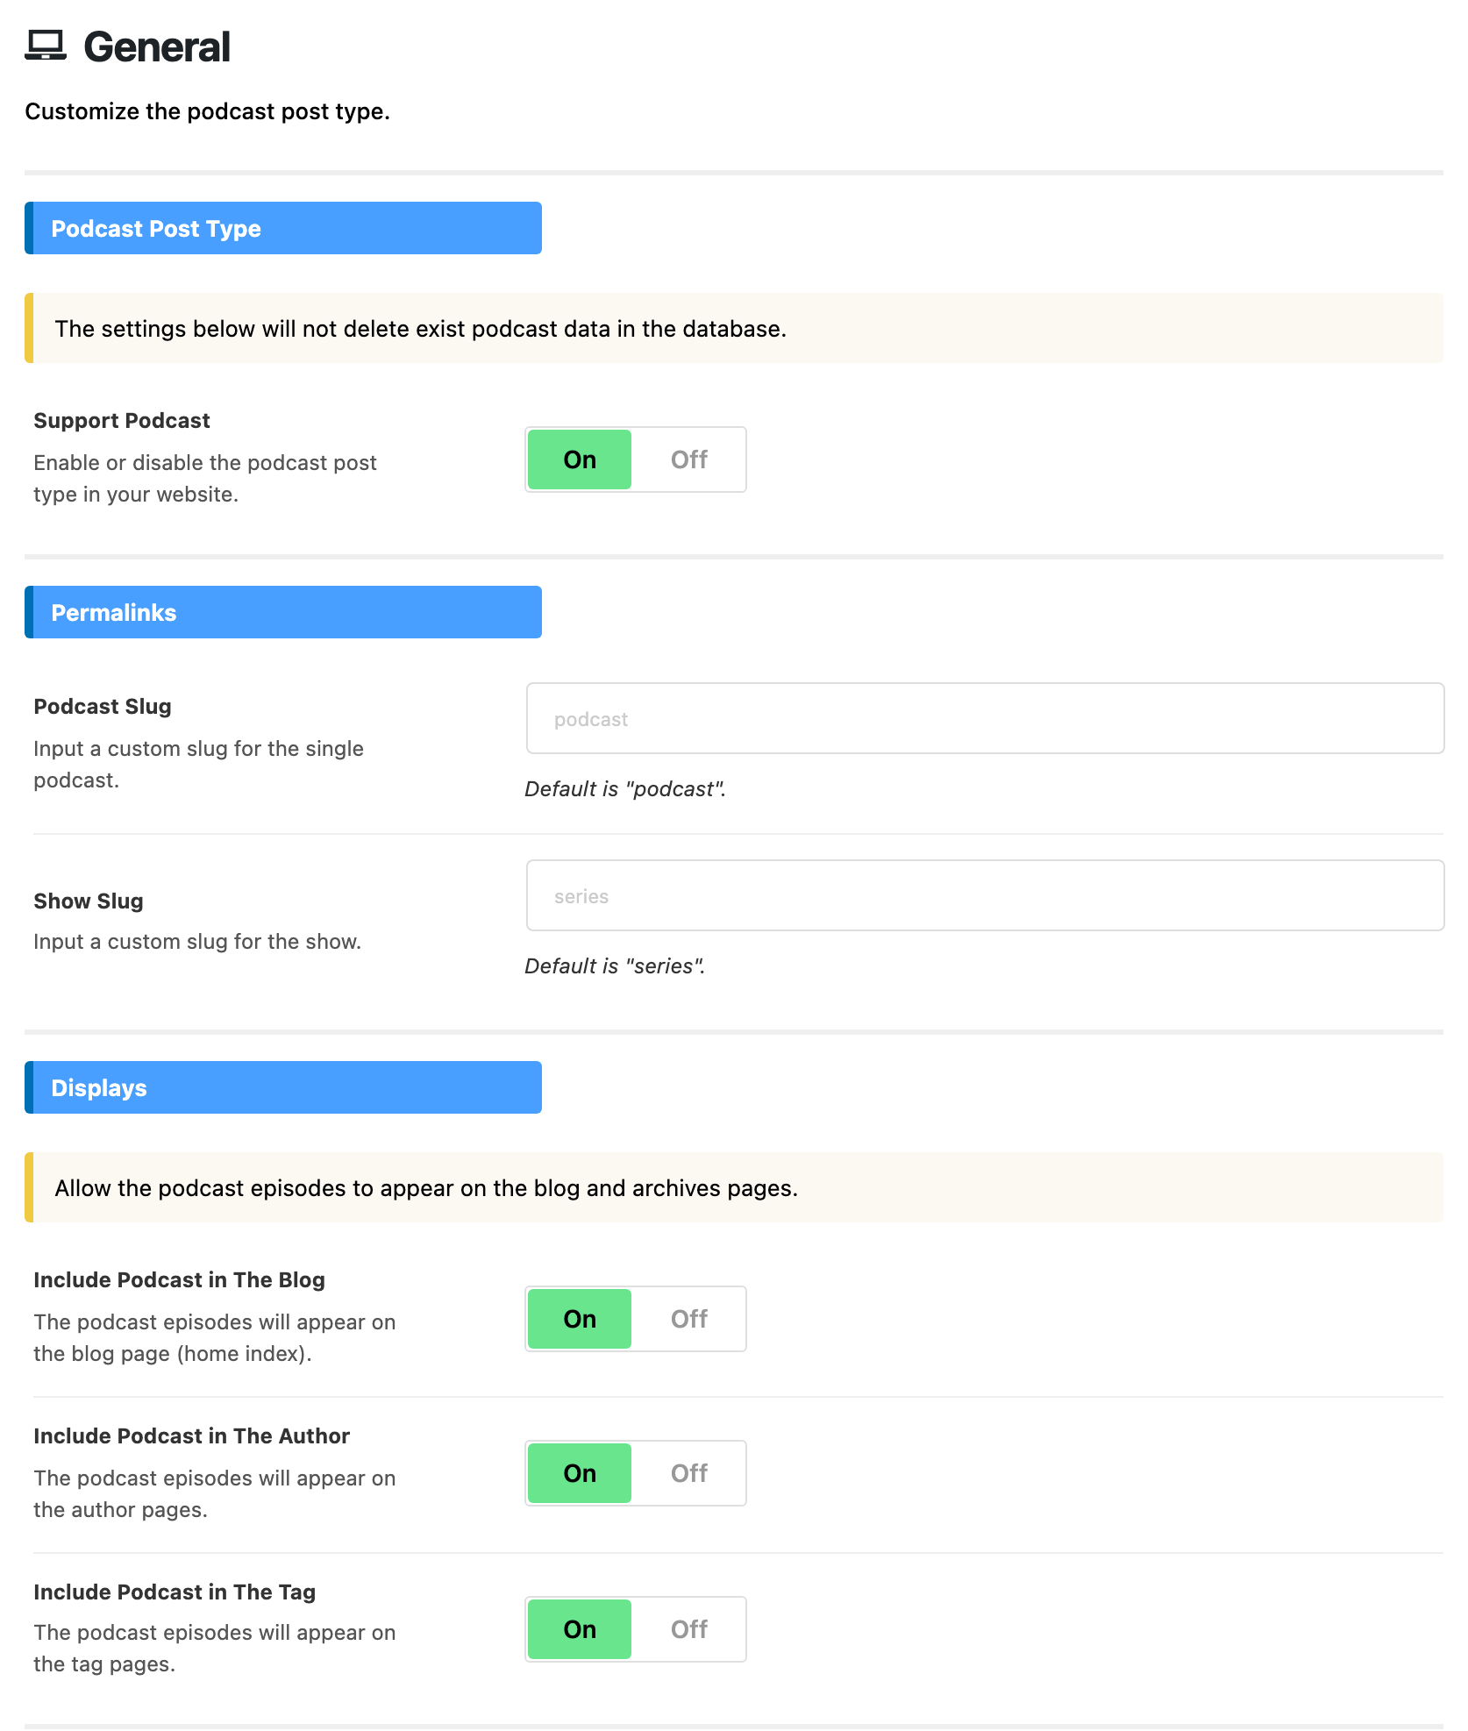
Task: Select the Podcast Post Type section header
Action: [283, 228]
